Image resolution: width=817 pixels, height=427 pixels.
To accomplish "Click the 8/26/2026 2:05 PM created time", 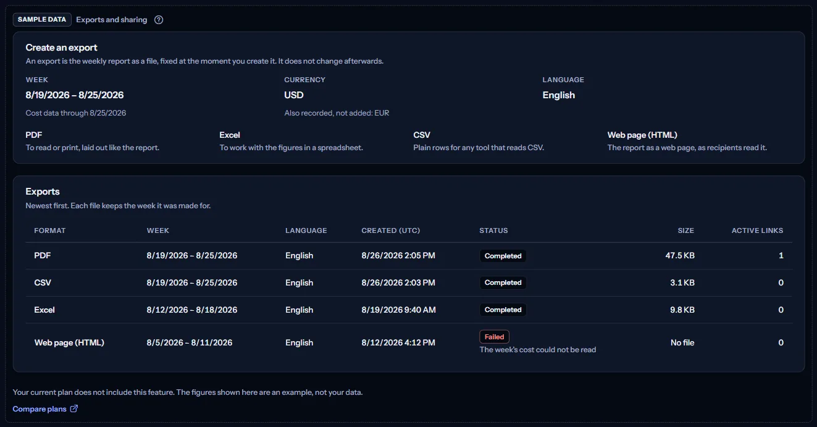I will click(398, 256).
